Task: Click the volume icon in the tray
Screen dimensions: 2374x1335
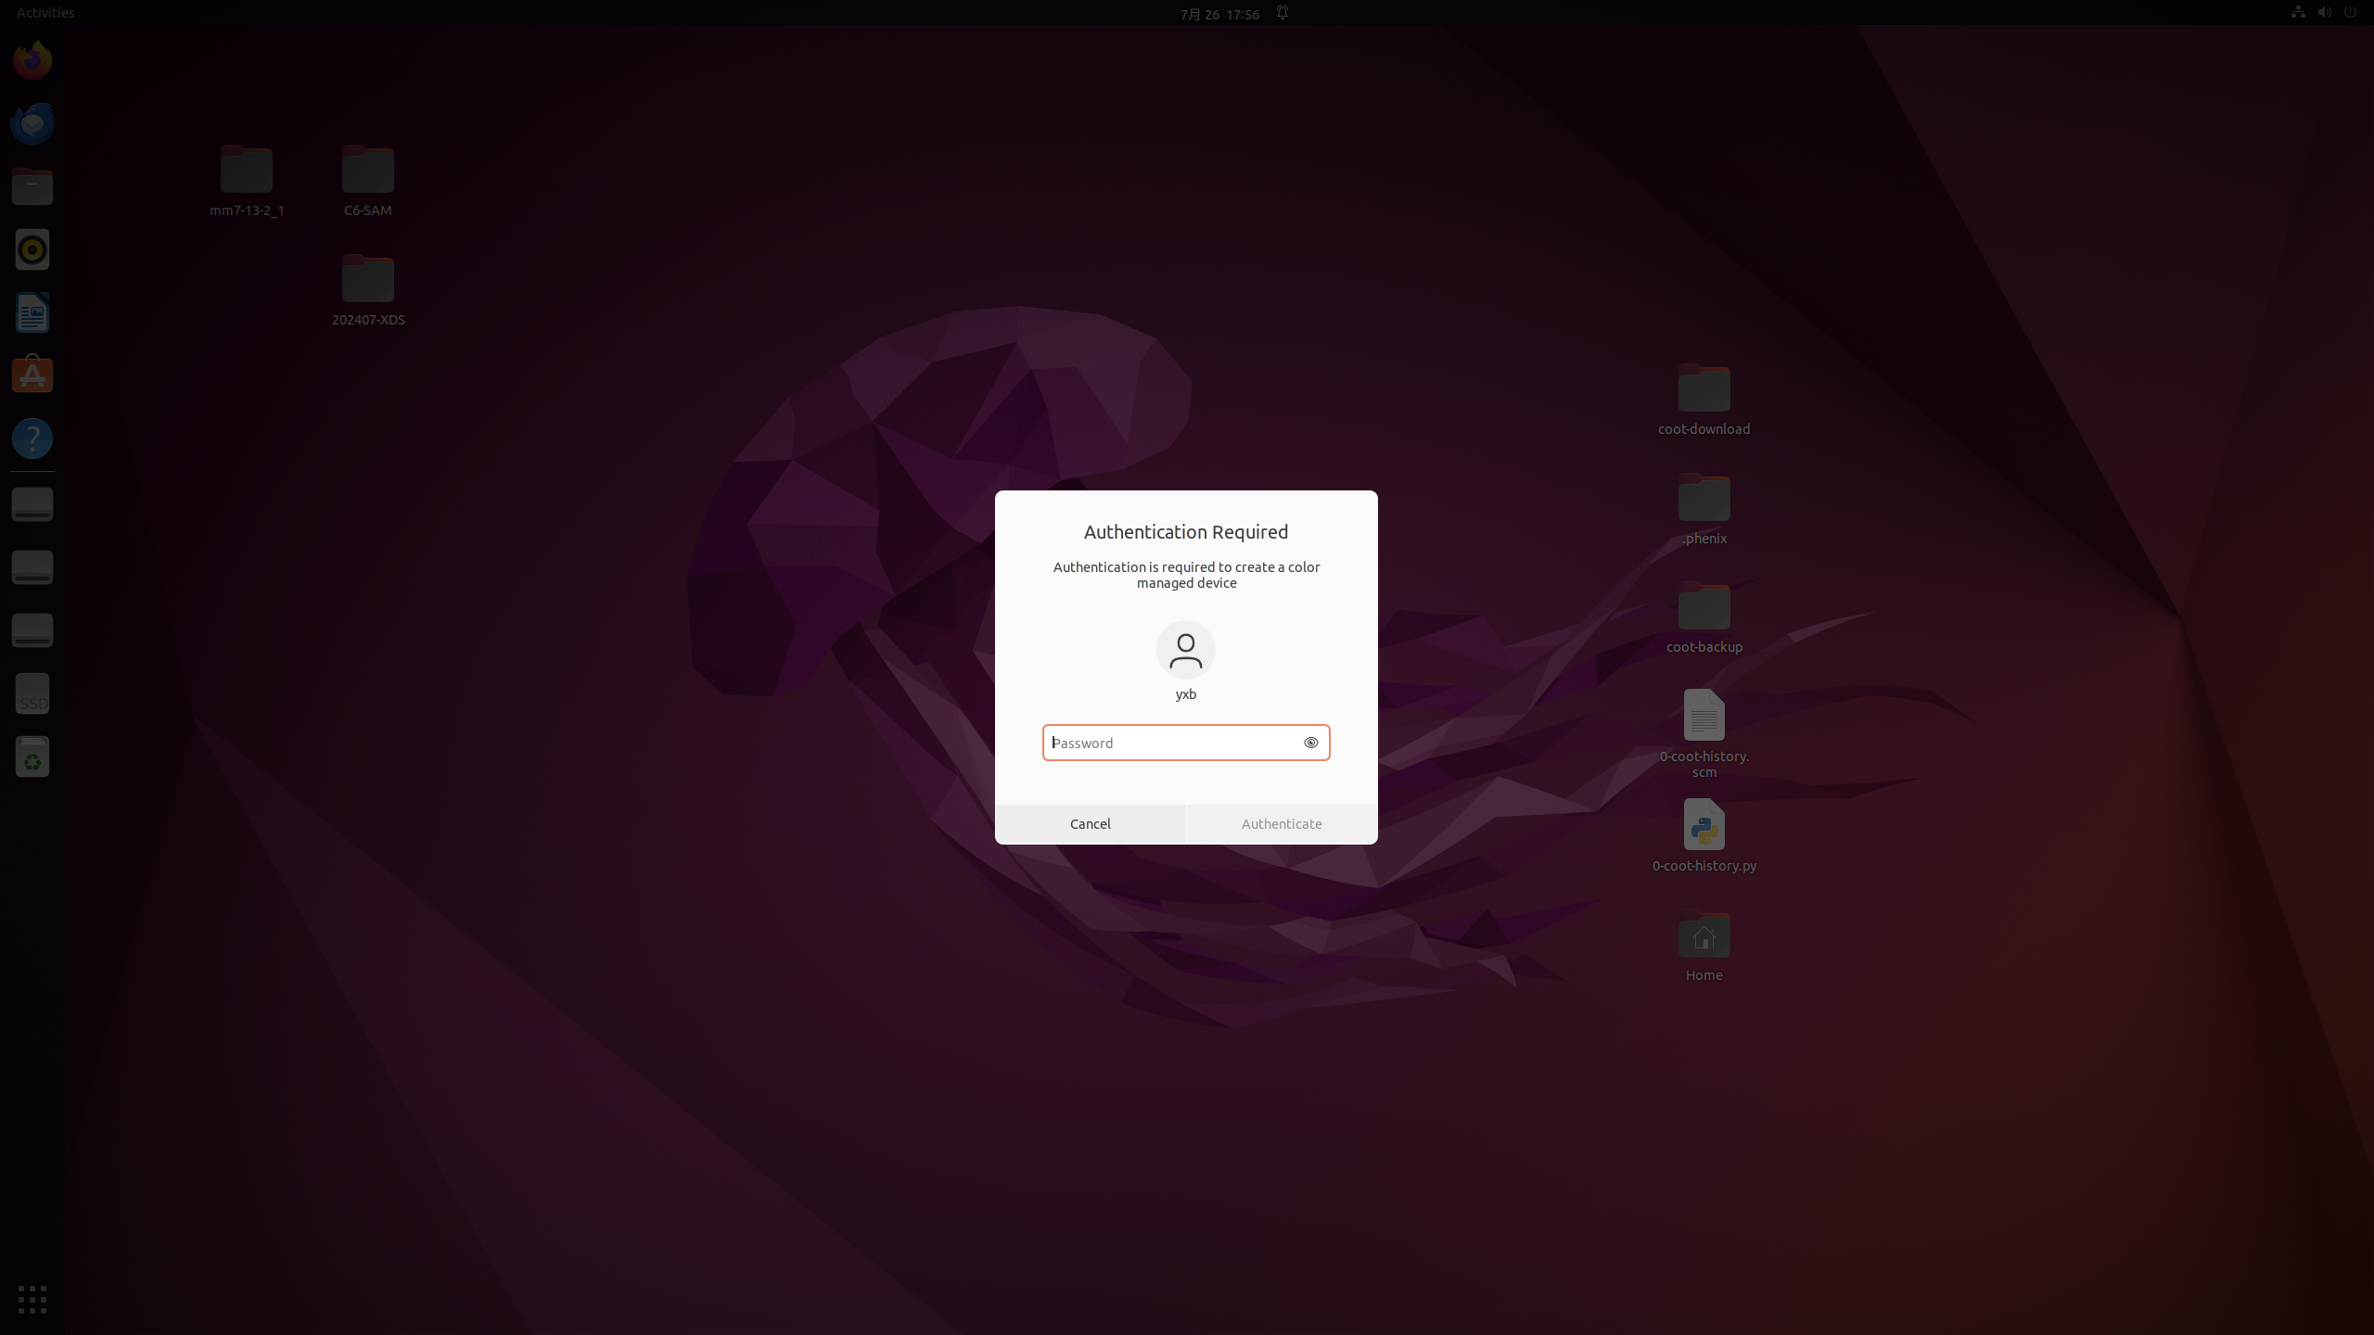Action: click(2324, 12)
